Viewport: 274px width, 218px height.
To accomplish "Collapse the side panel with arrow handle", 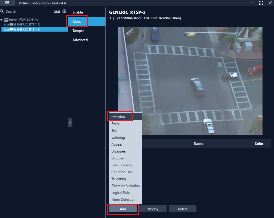I will (70, 123).
